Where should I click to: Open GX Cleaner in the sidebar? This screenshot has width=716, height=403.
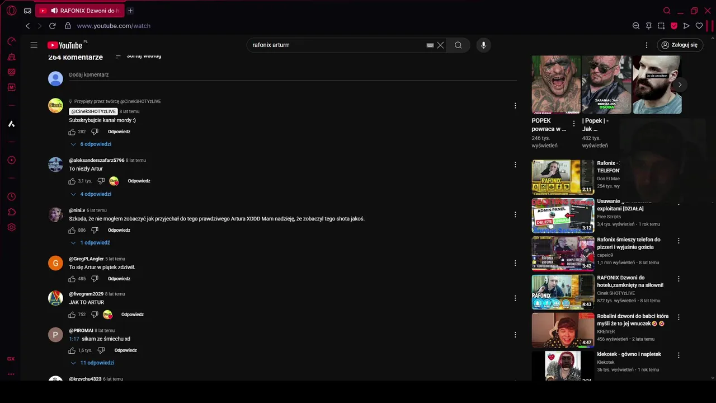coord(11,57)
